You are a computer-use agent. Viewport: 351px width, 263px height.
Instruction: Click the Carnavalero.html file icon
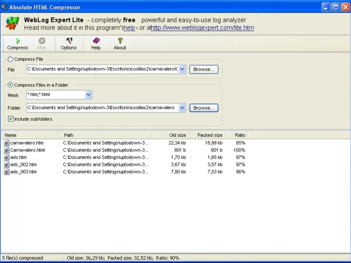pos(7,150)
